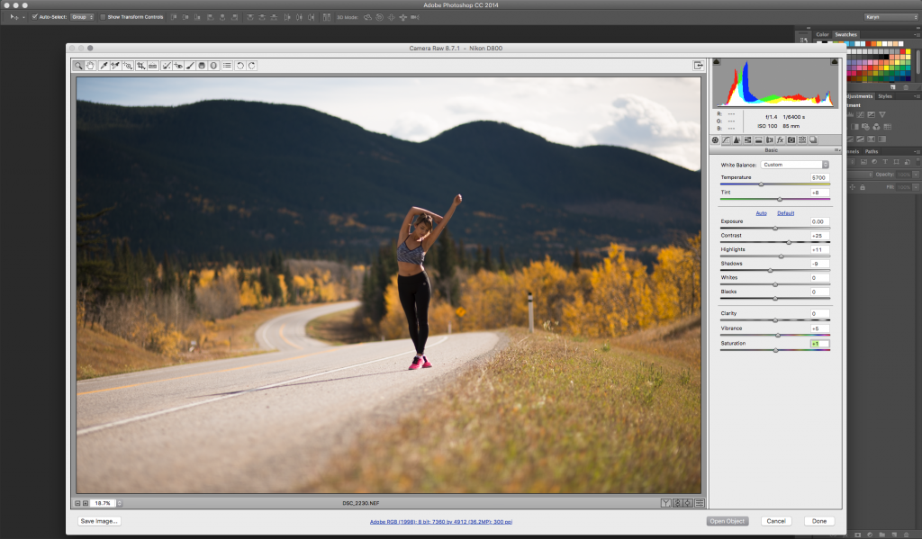Click the Shadows slider handle
The width and height of the screenshot is (922, 539).
click(x=771, y=270)
